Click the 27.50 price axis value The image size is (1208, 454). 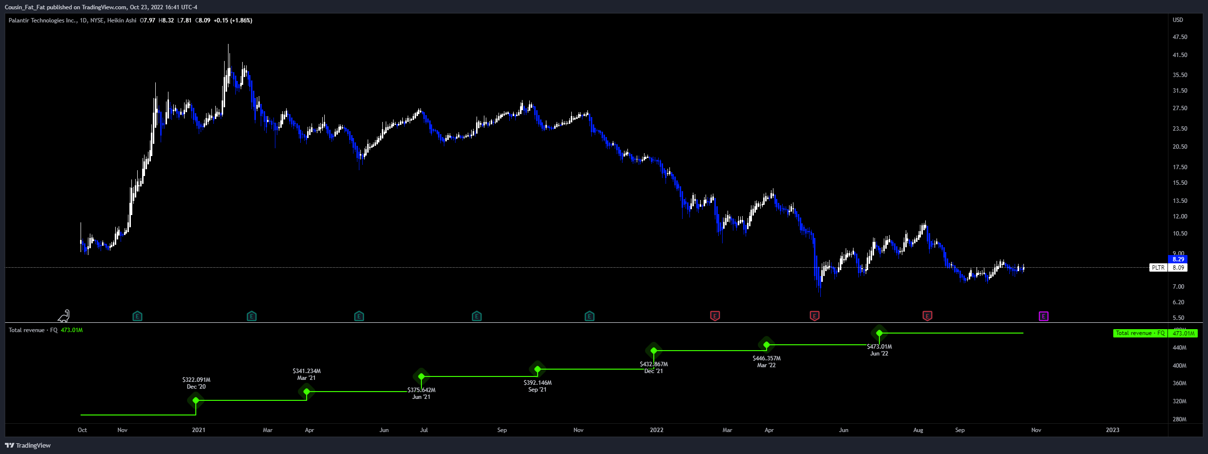pyautogui.click(x=1180, y=108)
